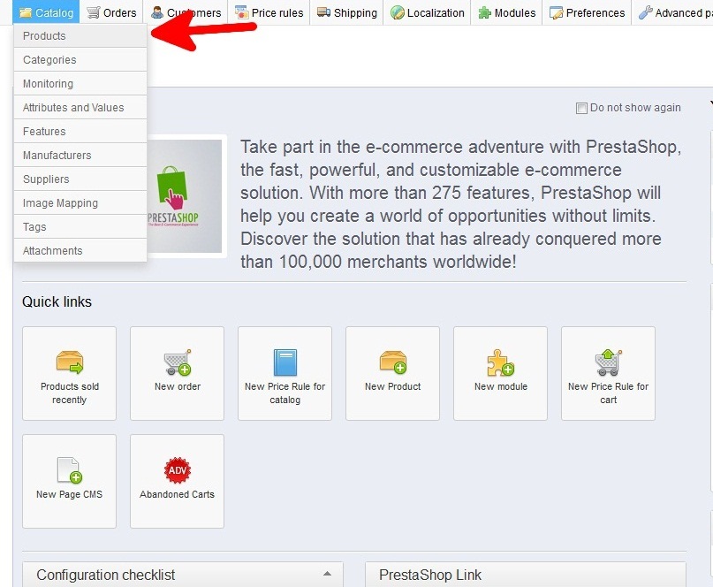Open the Products sold recently package icon
This screenshot has width=713, height=587.
coord(70,362)
